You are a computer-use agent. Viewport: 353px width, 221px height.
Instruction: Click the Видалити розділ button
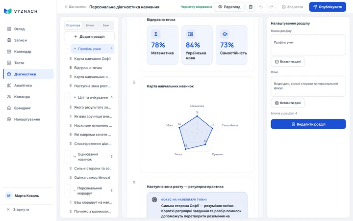pyautogui.click(x=308, y=124)
